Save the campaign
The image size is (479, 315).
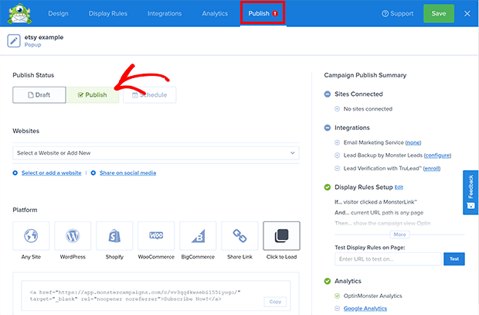(439, 13)
